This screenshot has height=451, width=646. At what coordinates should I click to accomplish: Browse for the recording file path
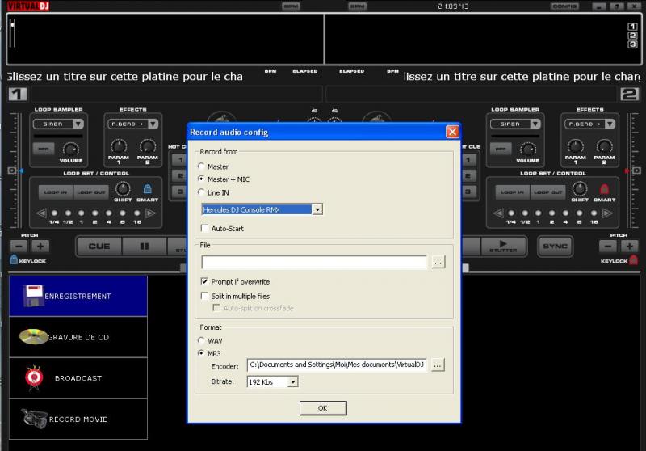[437, 262]
